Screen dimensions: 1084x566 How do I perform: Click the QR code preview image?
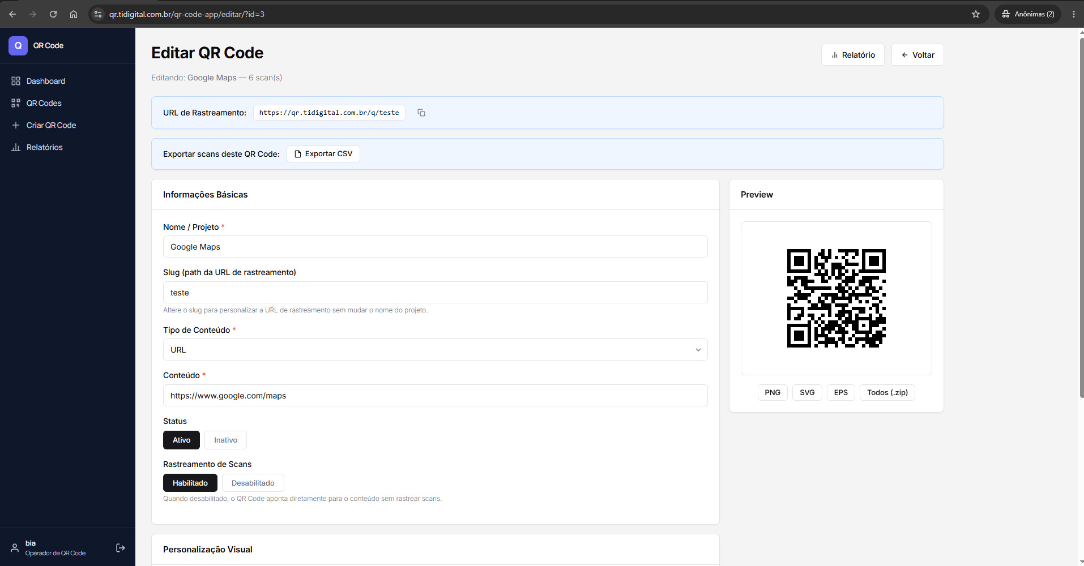point(837,298)
